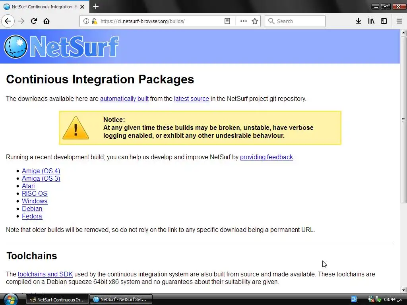Open the downloads arrow icon
This screenshot has width=407, height=305.
coord(358,21)
